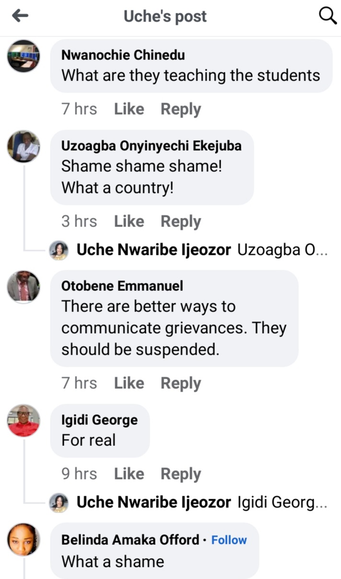Viewport: 341px width, 579px height.
Task: Follow Belinda Amaka Offord
Action: 229,540
